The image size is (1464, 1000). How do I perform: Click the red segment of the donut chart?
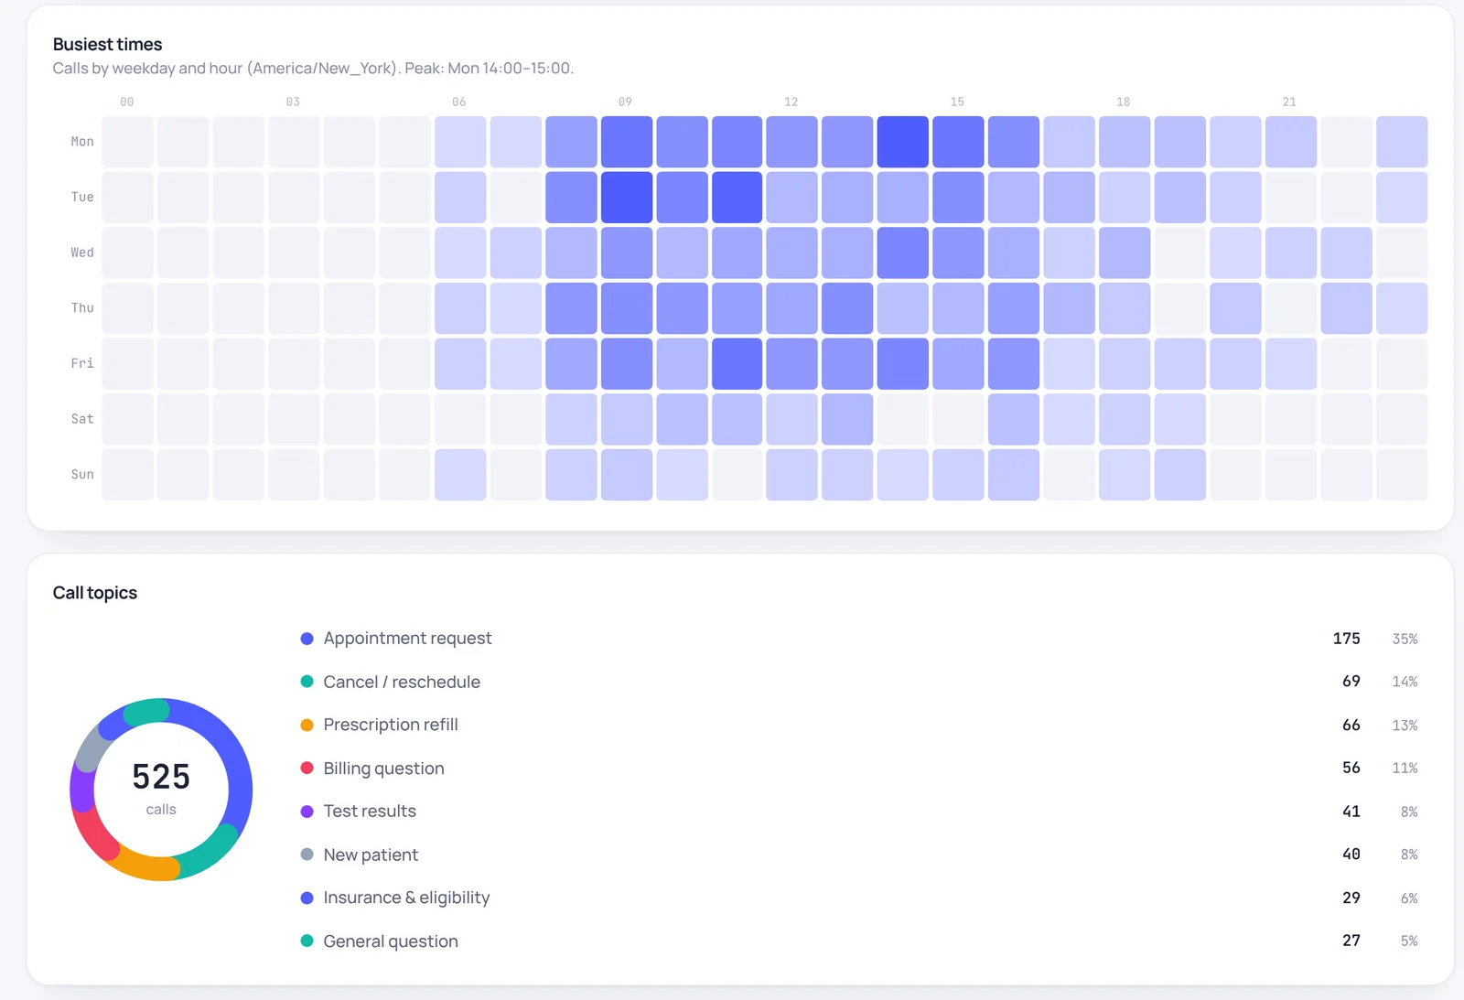click(x=91, y=834)
